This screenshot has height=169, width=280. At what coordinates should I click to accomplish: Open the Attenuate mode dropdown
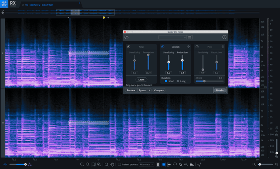(x=146, y=165)
